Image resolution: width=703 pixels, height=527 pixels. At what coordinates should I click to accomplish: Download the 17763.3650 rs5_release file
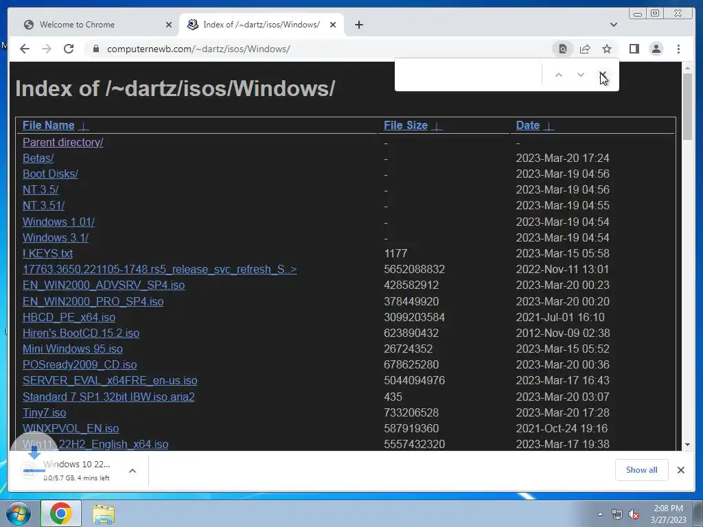pyautogui.click(x=159, y=269)
